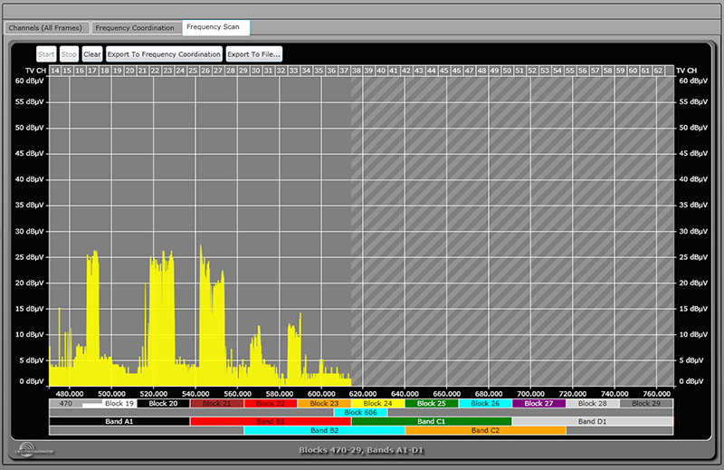
Task: Click TV channel 14 header cell
Action: tap(55, 70)
